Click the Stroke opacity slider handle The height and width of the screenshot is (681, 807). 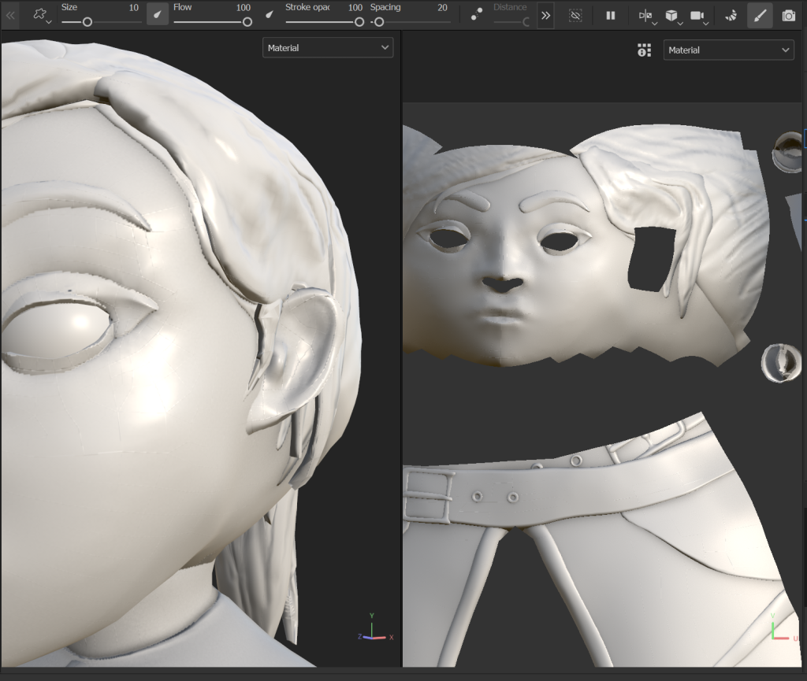(359, 22)
